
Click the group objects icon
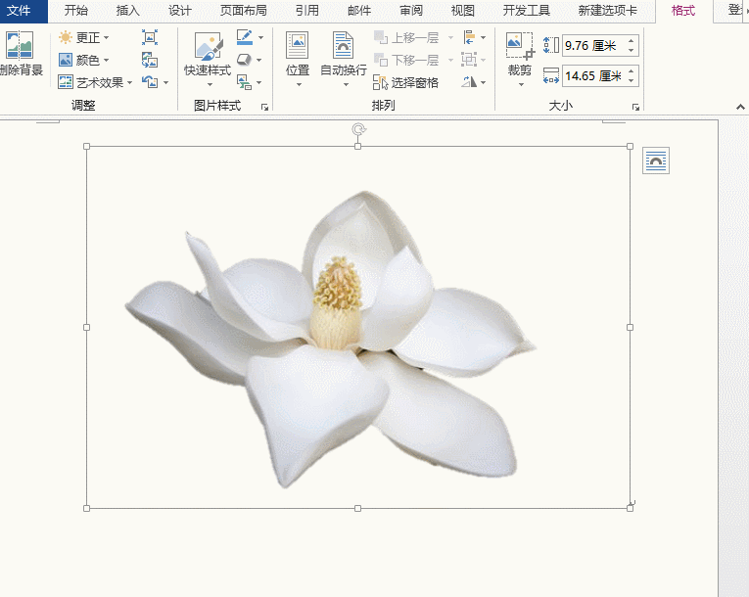click(x=469, y=60)
